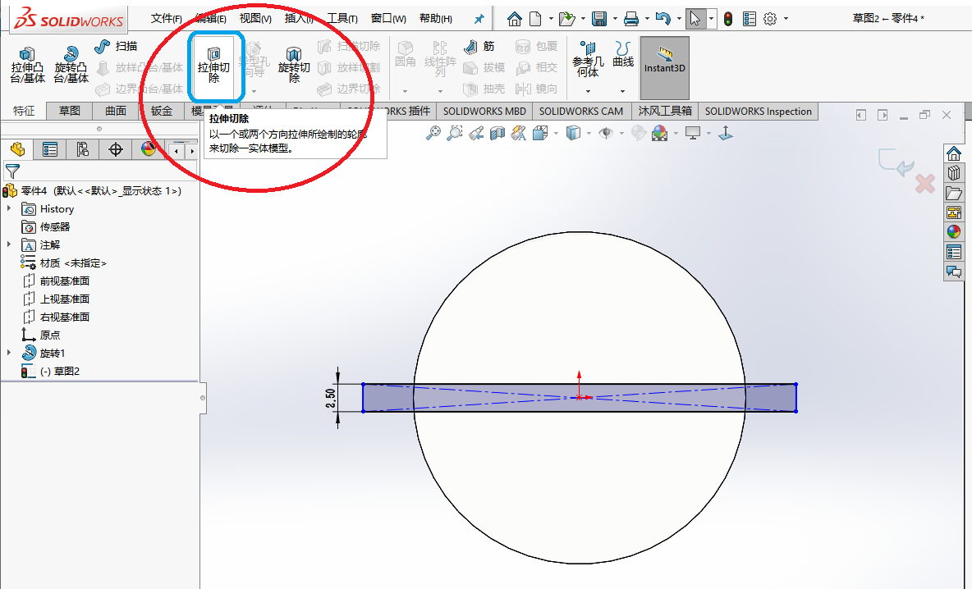Open the dropdown arrow under 参考几何体
972x589 pixels.
coord(588,91)
